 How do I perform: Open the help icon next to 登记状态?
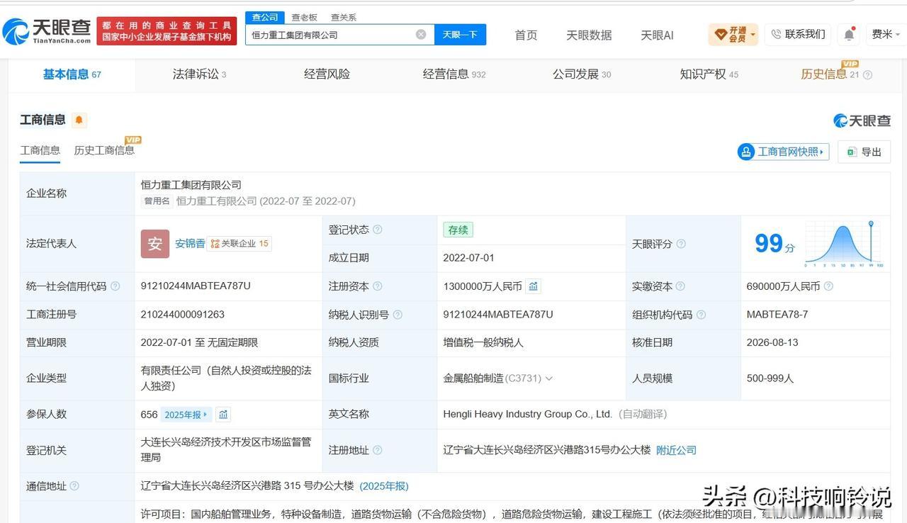[x=378, y=230]
